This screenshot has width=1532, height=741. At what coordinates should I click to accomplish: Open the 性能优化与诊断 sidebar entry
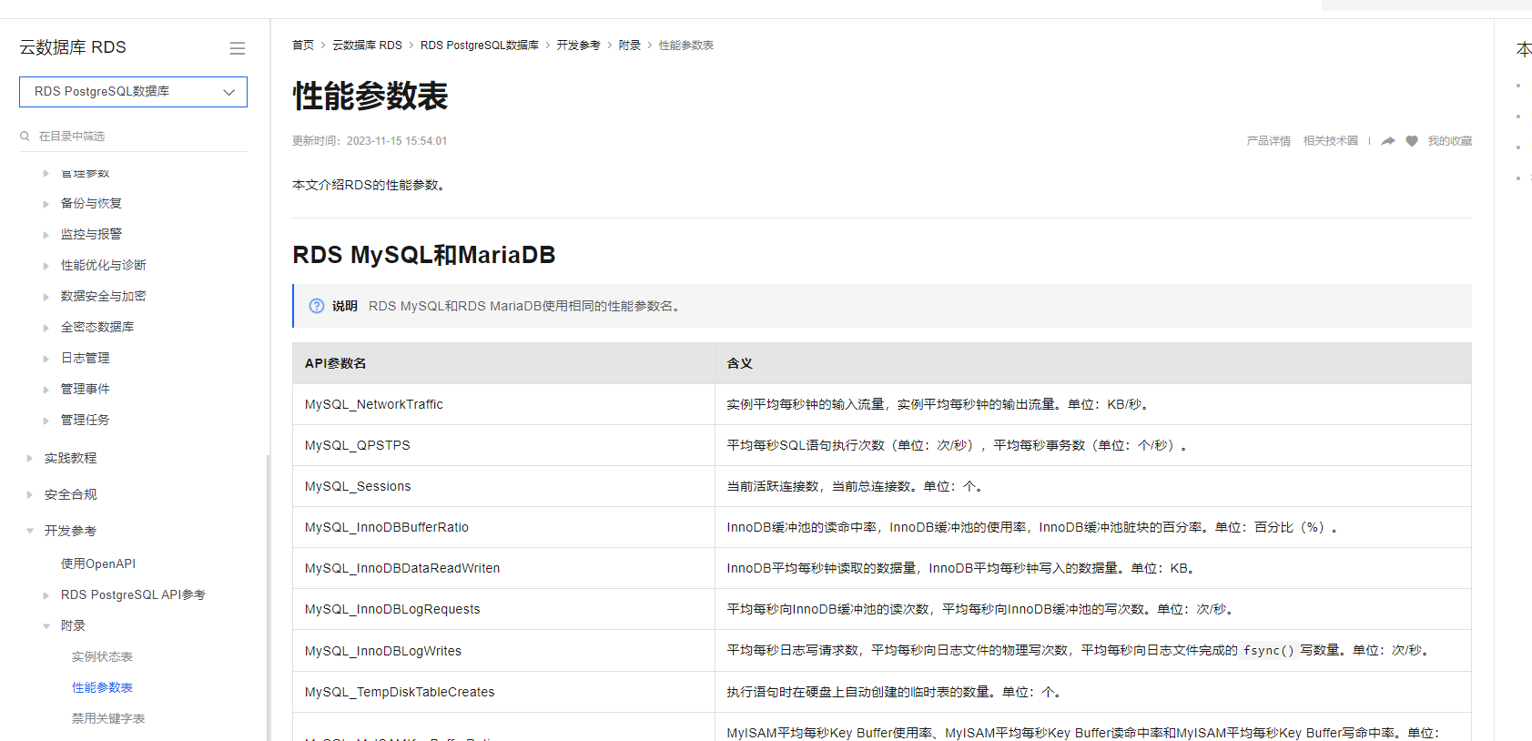pos(104,266)
